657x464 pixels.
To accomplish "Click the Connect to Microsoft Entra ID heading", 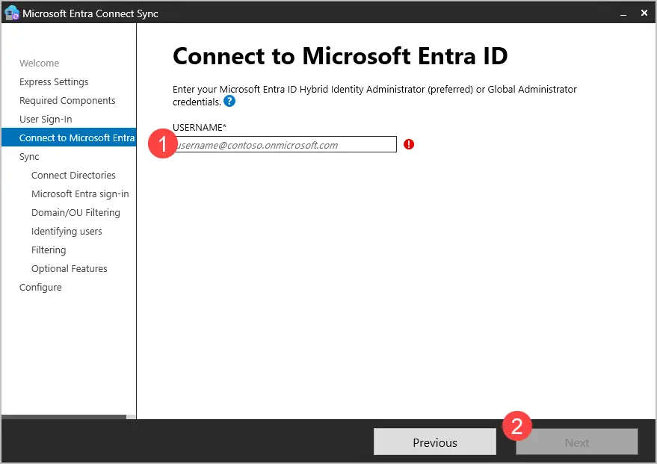I will (340, 56).
